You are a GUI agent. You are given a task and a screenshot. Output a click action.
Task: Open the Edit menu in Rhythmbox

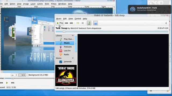65,19
